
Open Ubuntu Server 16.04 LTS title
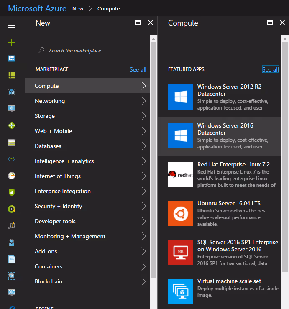(229, 203)
